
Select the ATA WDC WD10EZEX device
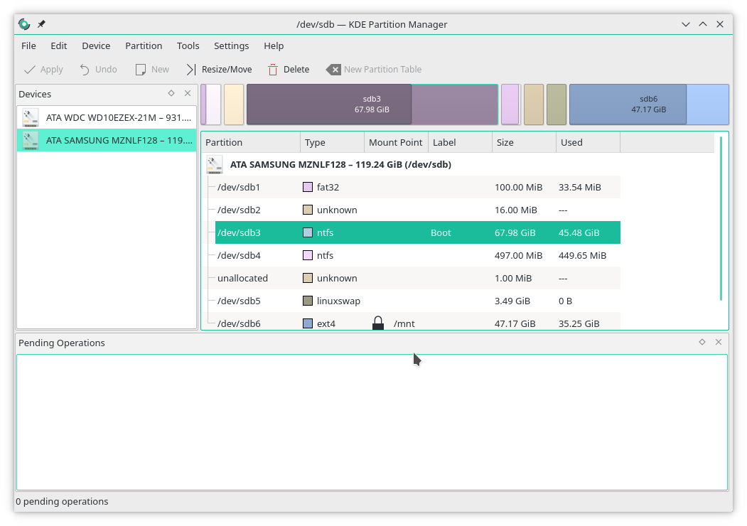pos(107,117)
